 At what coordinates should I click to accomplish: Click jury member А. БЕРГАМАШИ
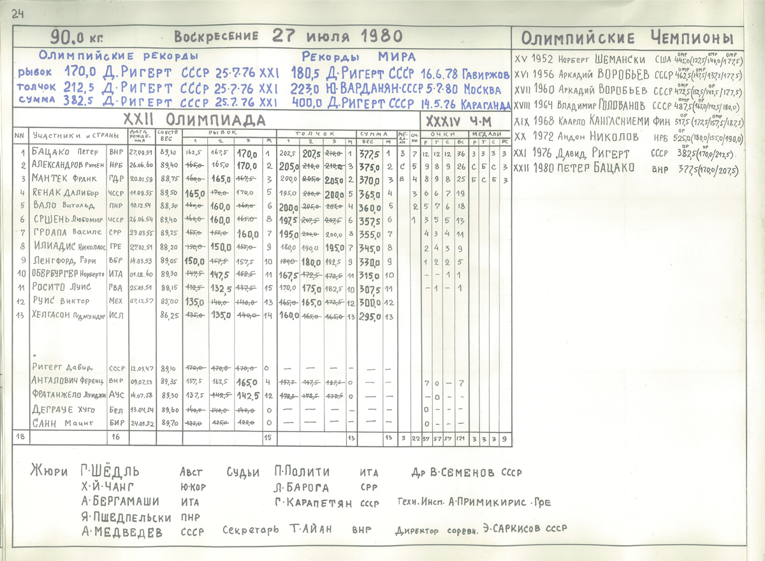[120, 501]
